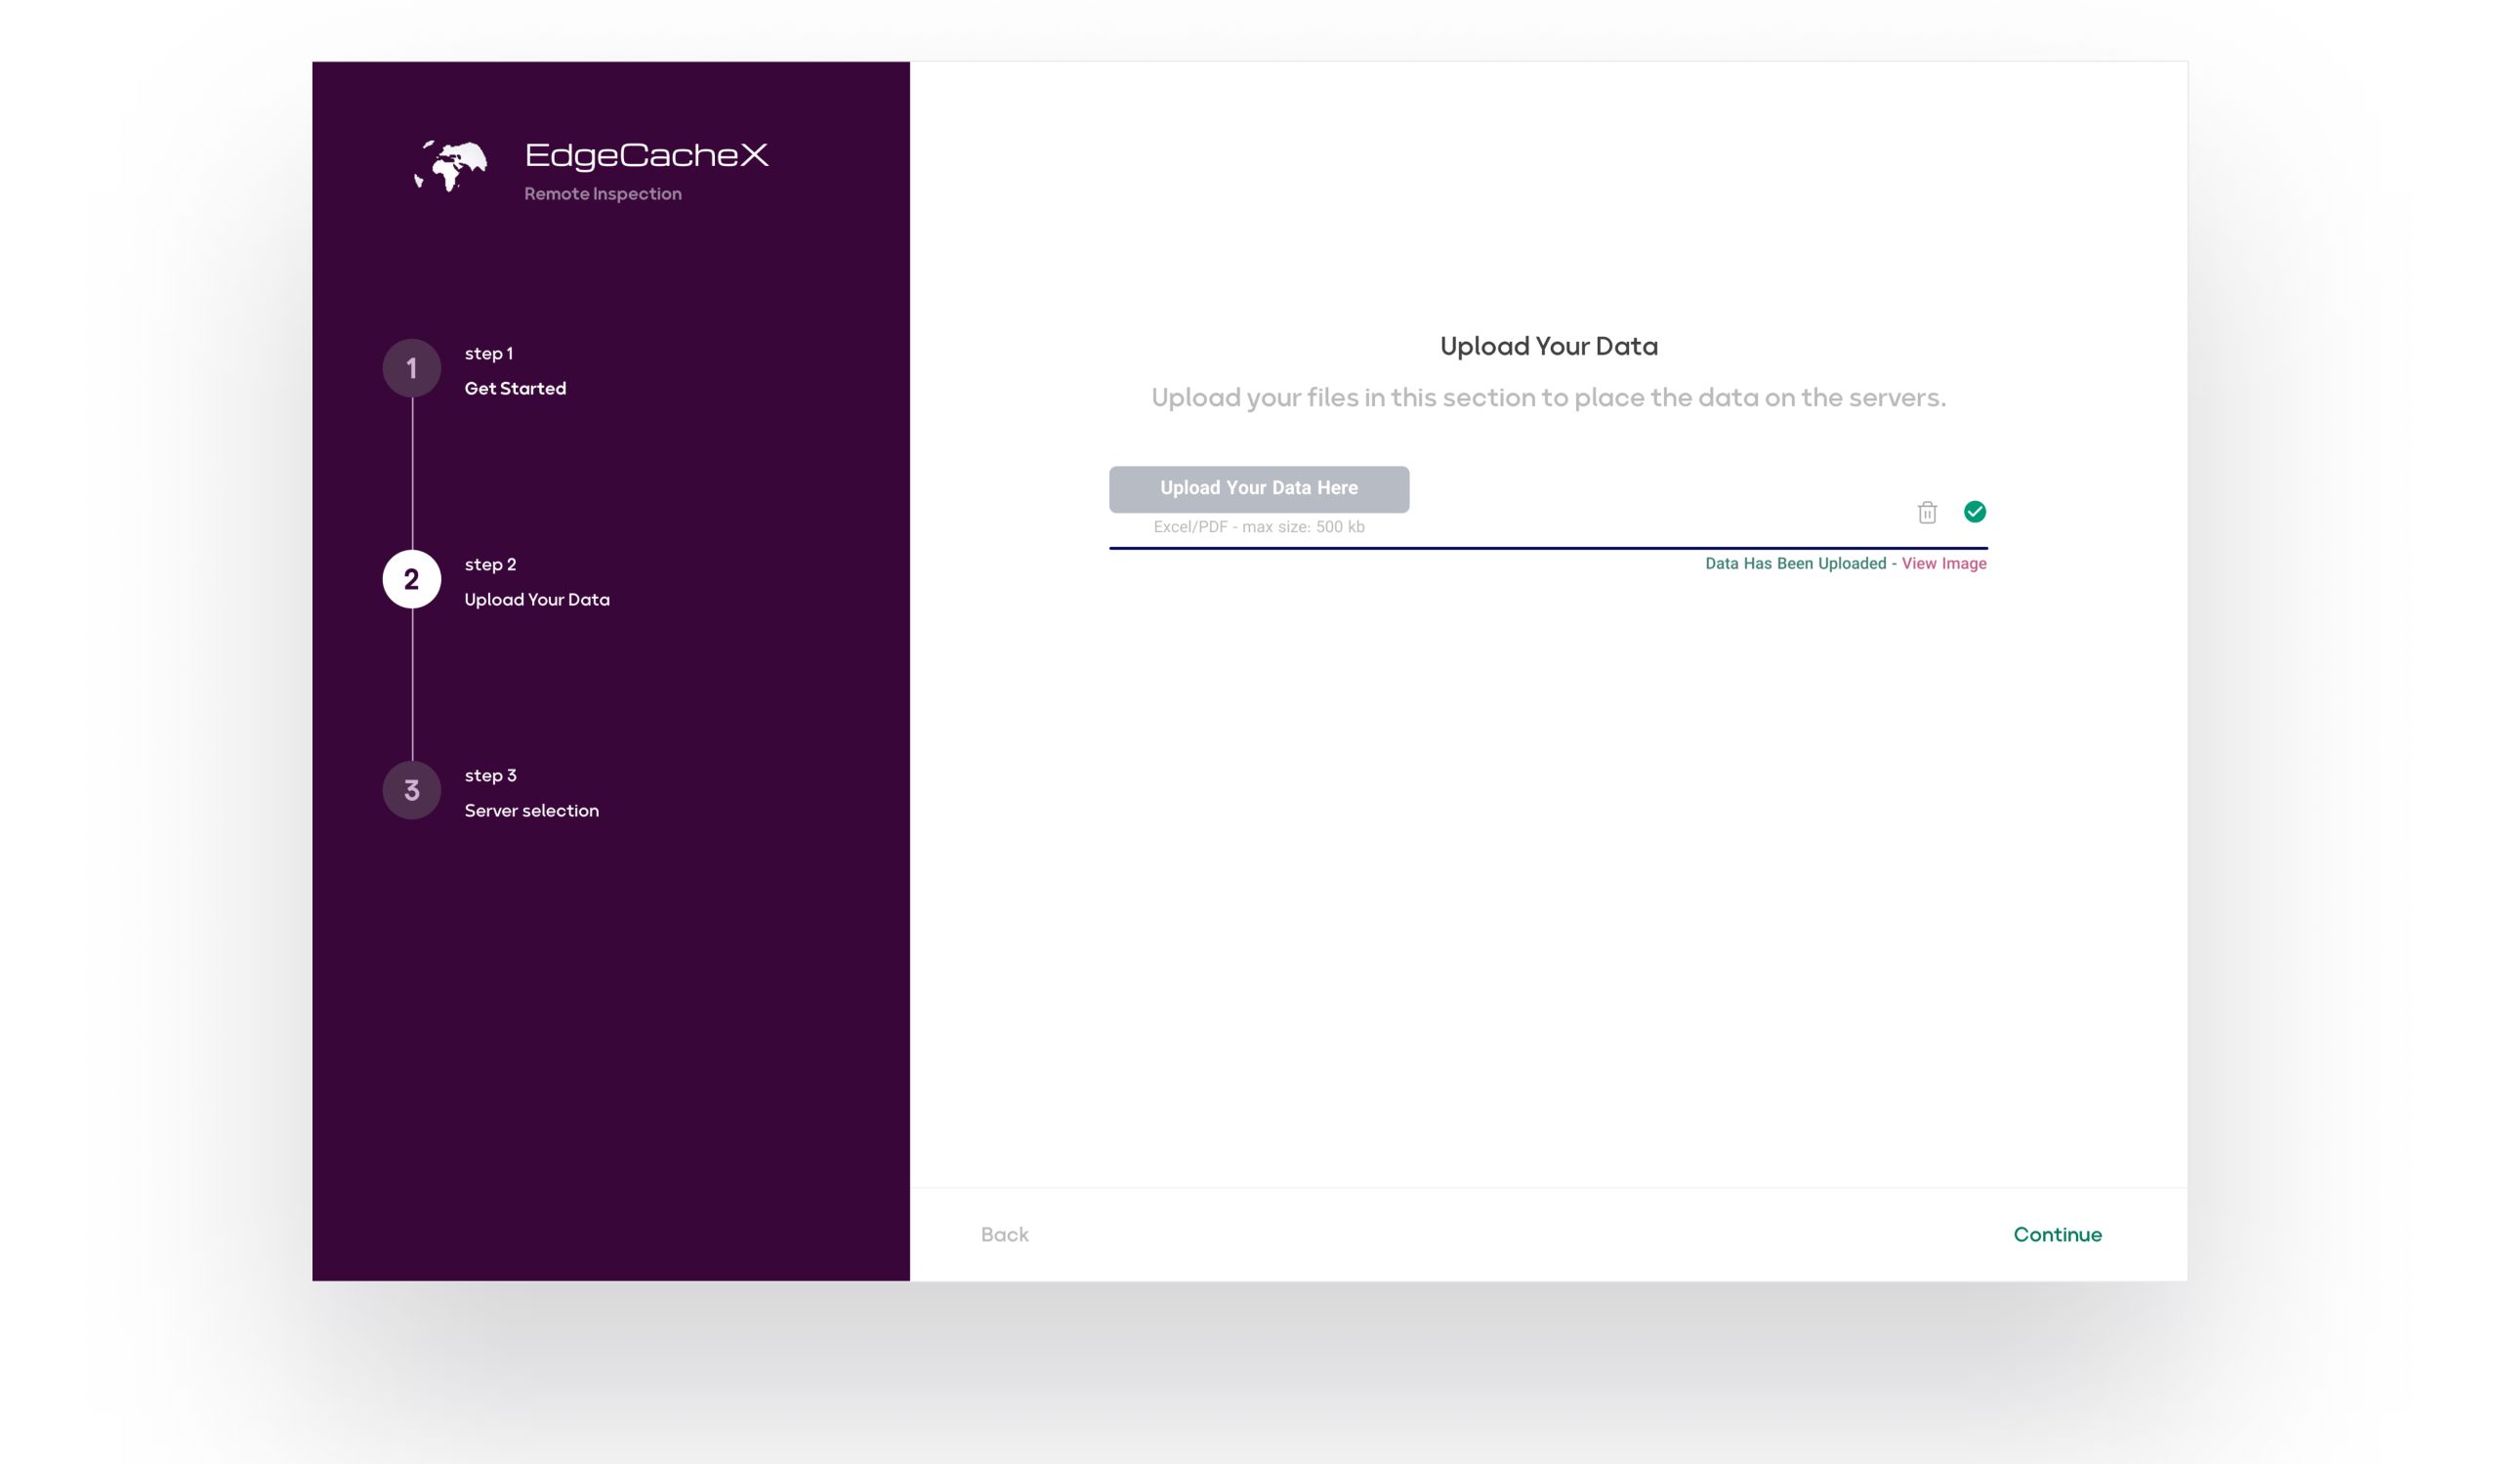This screenshot has height=1464, width=2500.
Task: Click the trash delete icon
Action: click(1927, 512)
